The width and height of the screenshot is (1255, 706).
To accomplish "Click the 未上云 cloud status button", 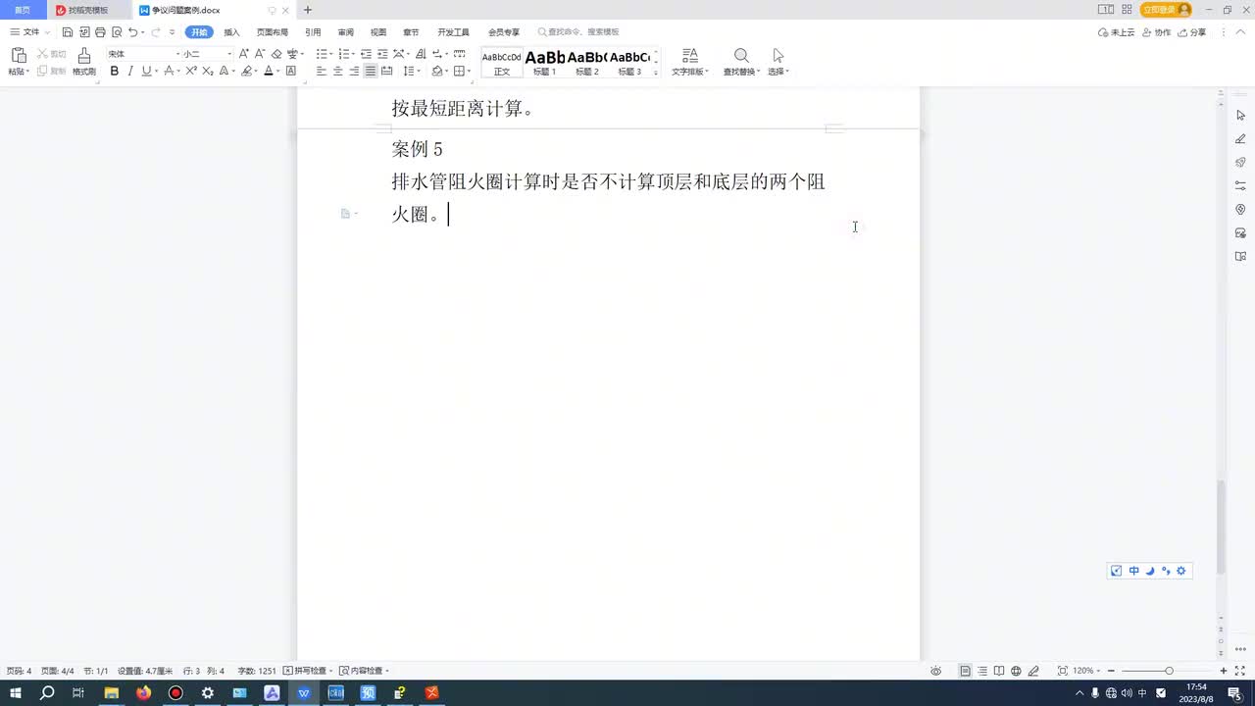I will click(x=1117, y=32).
